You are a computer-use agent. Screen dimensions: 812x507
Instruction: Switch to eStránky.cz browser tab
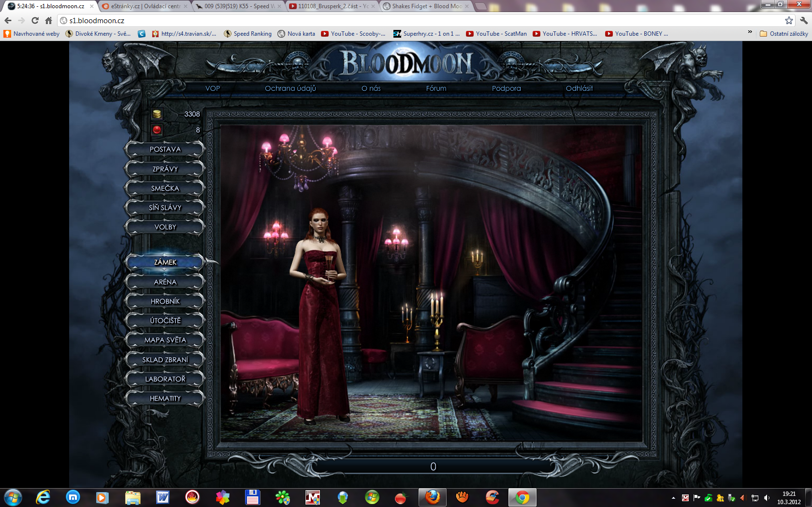point(145,6)
